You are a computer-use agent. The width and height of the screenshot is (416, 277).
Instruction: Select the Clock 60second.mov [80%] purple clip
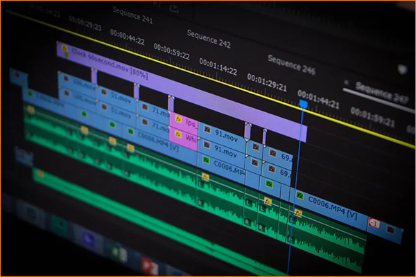(x=182, y=93)
